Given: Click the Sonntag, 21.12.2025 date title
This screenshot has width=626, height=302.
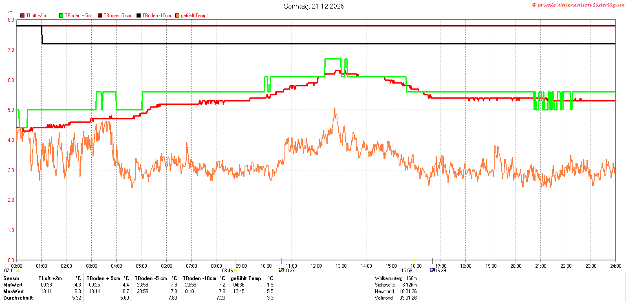Looking at the screenshot, I should tap(314, 6).
